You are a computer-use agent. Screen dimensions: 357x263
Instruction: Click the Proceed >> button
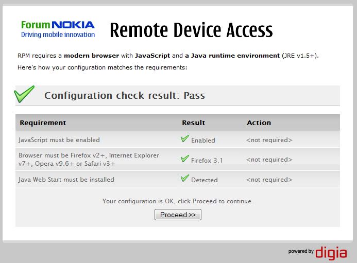pos(178,215)
